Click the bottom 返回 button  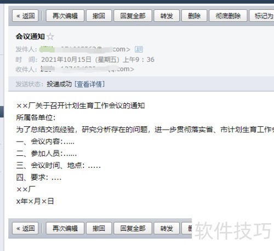point(25,228)
